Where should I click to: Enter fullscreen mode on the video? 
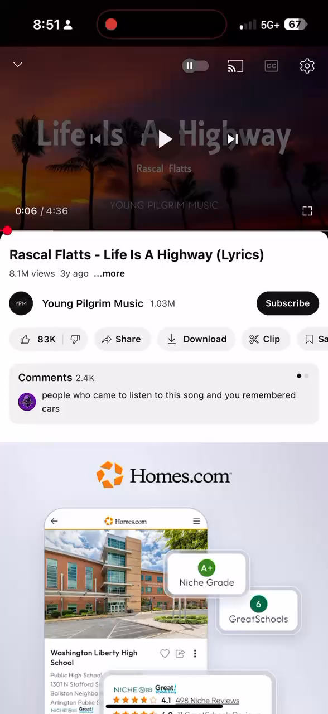click(x=307, y=211)
